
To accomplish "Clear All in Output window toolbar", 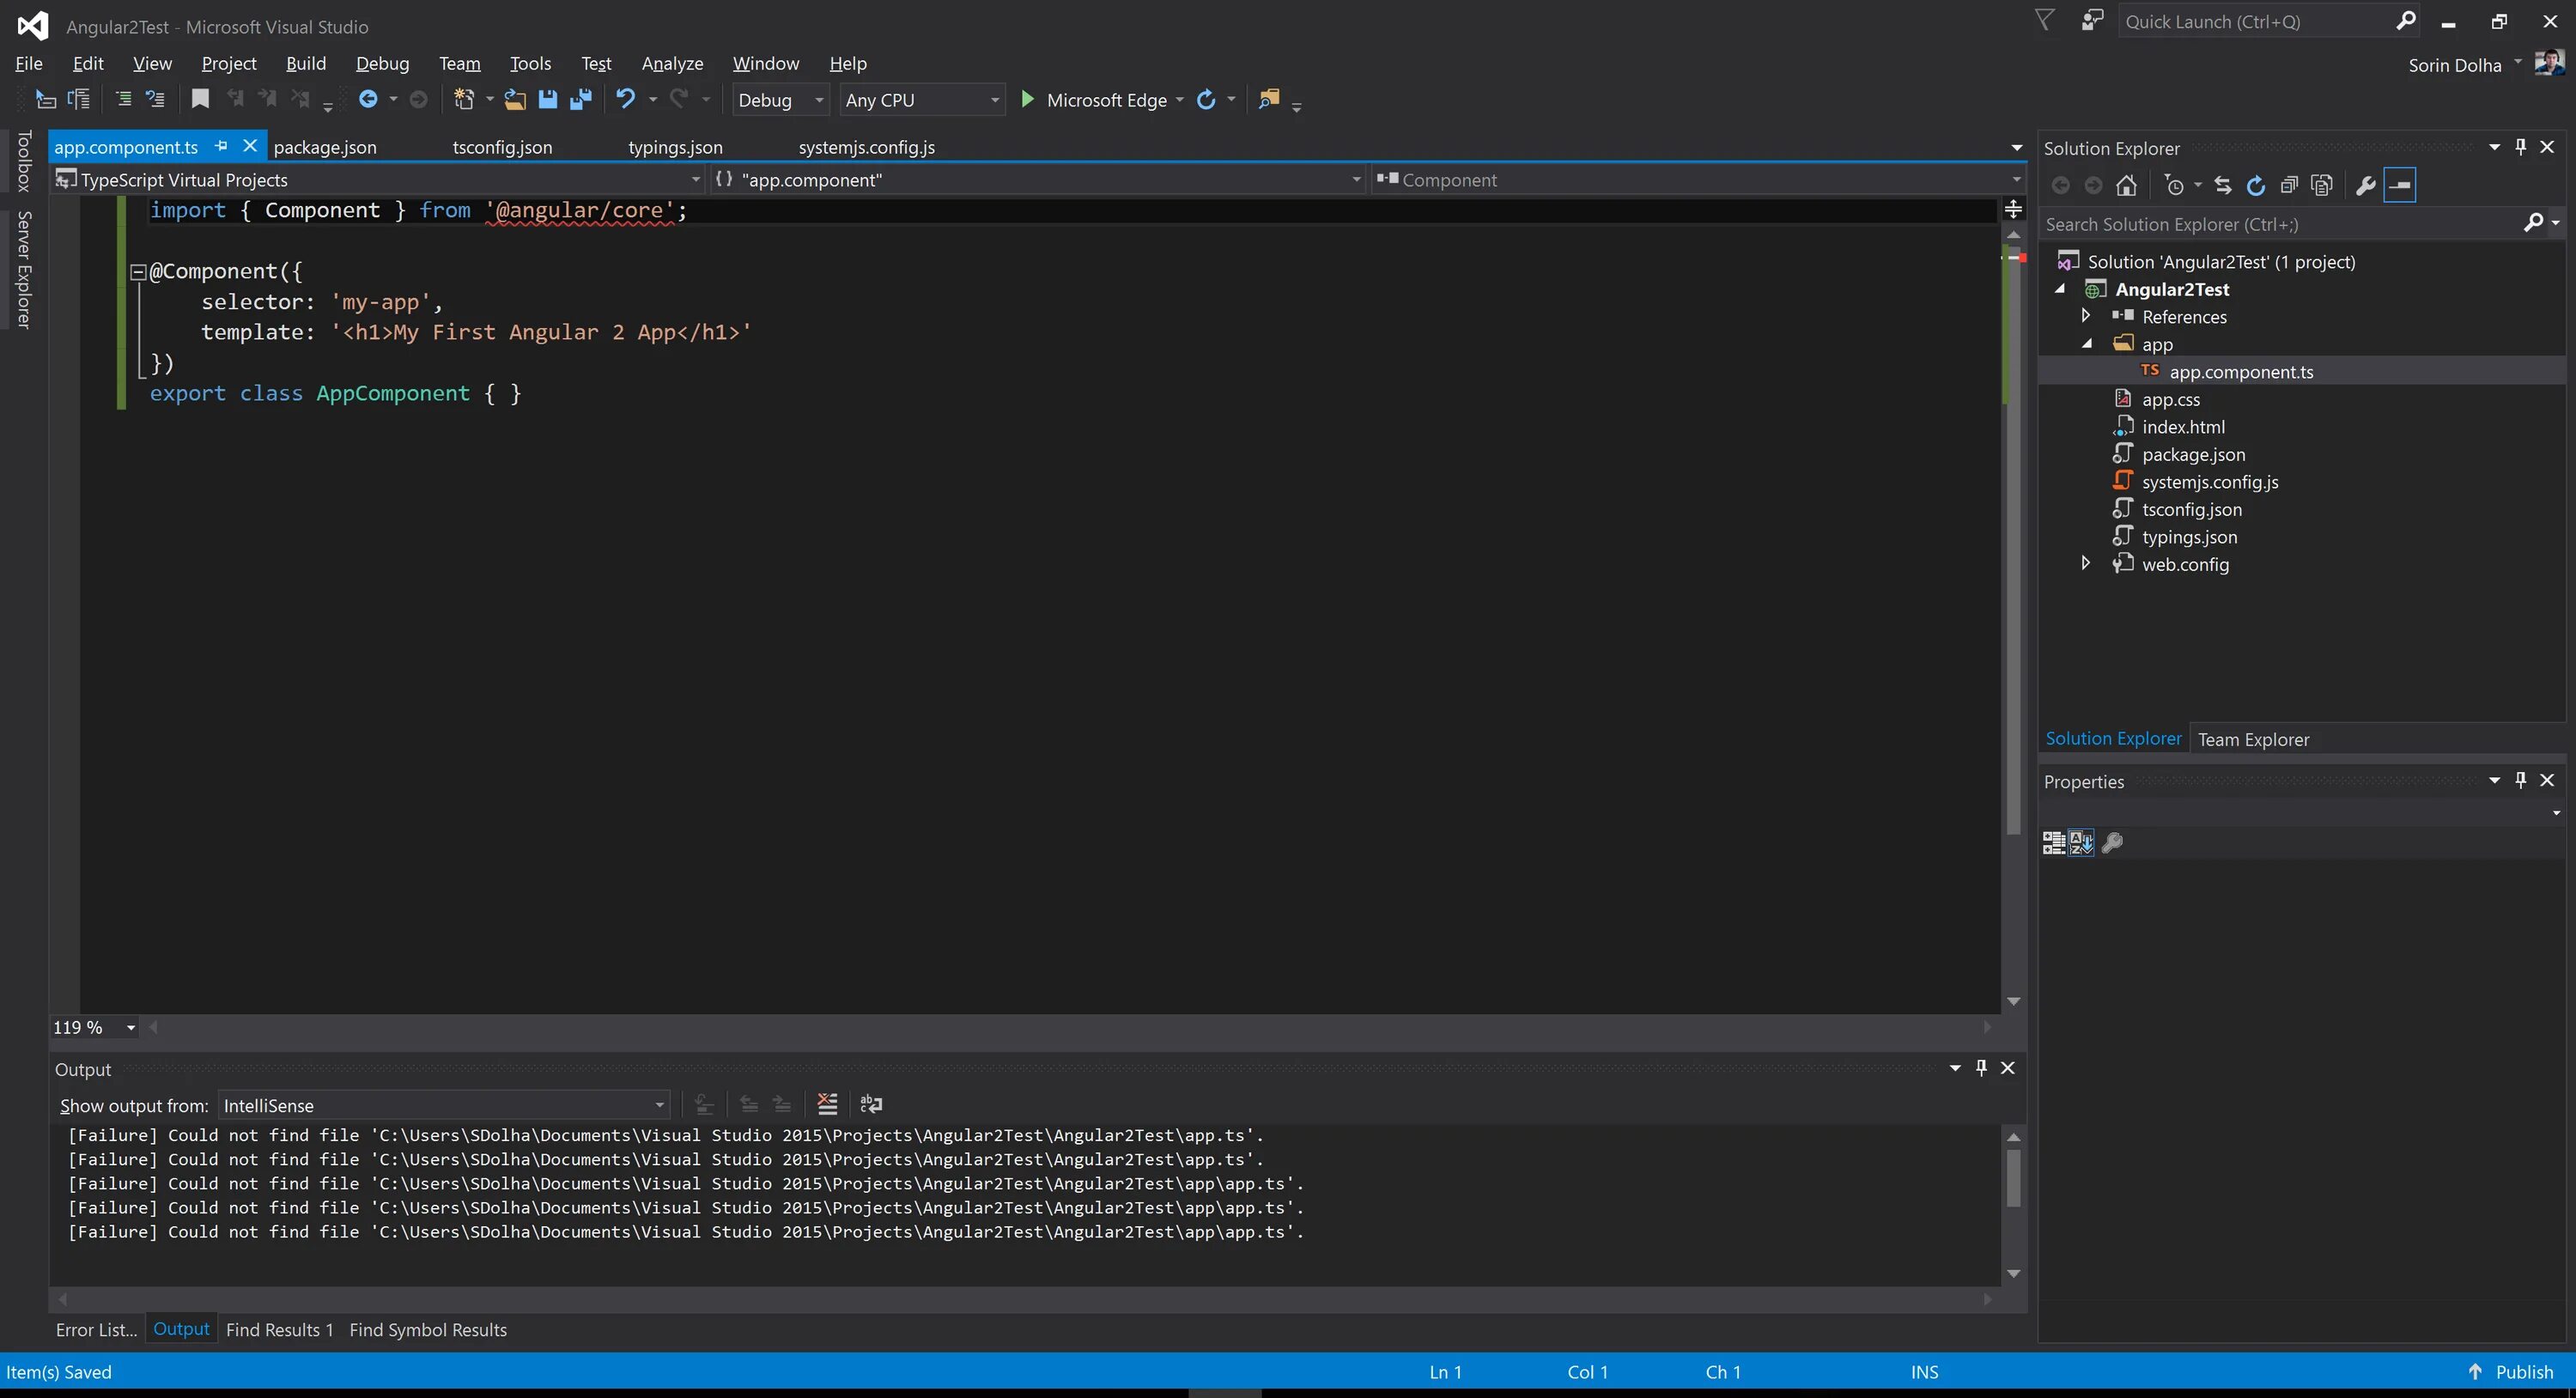I will (x=827, y=1104).
